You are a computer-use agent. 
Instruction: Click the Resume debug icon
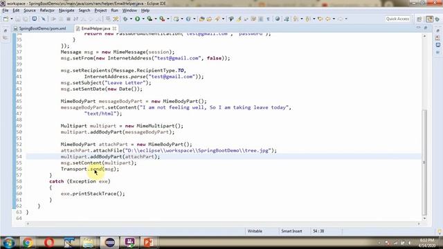[x=53, y=19]
